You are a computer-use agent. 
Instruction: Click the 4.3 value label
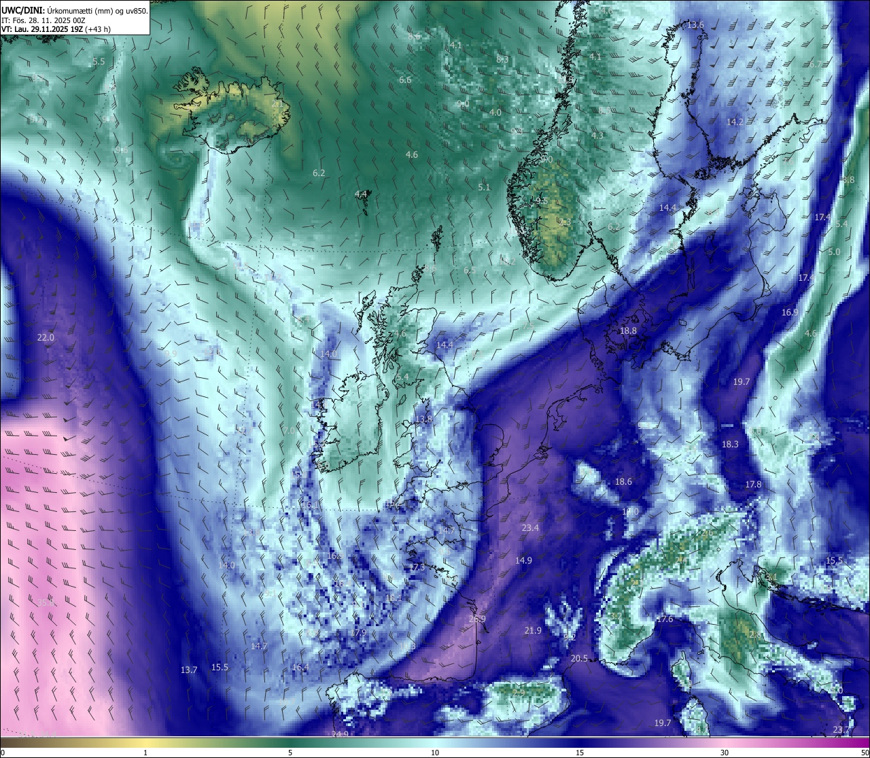coord(597,135)
